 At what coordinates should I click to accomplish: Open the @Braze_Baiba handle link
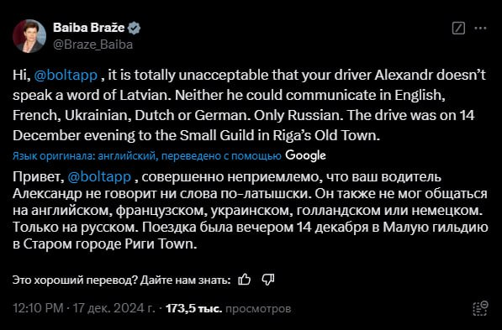coord(92,45)
